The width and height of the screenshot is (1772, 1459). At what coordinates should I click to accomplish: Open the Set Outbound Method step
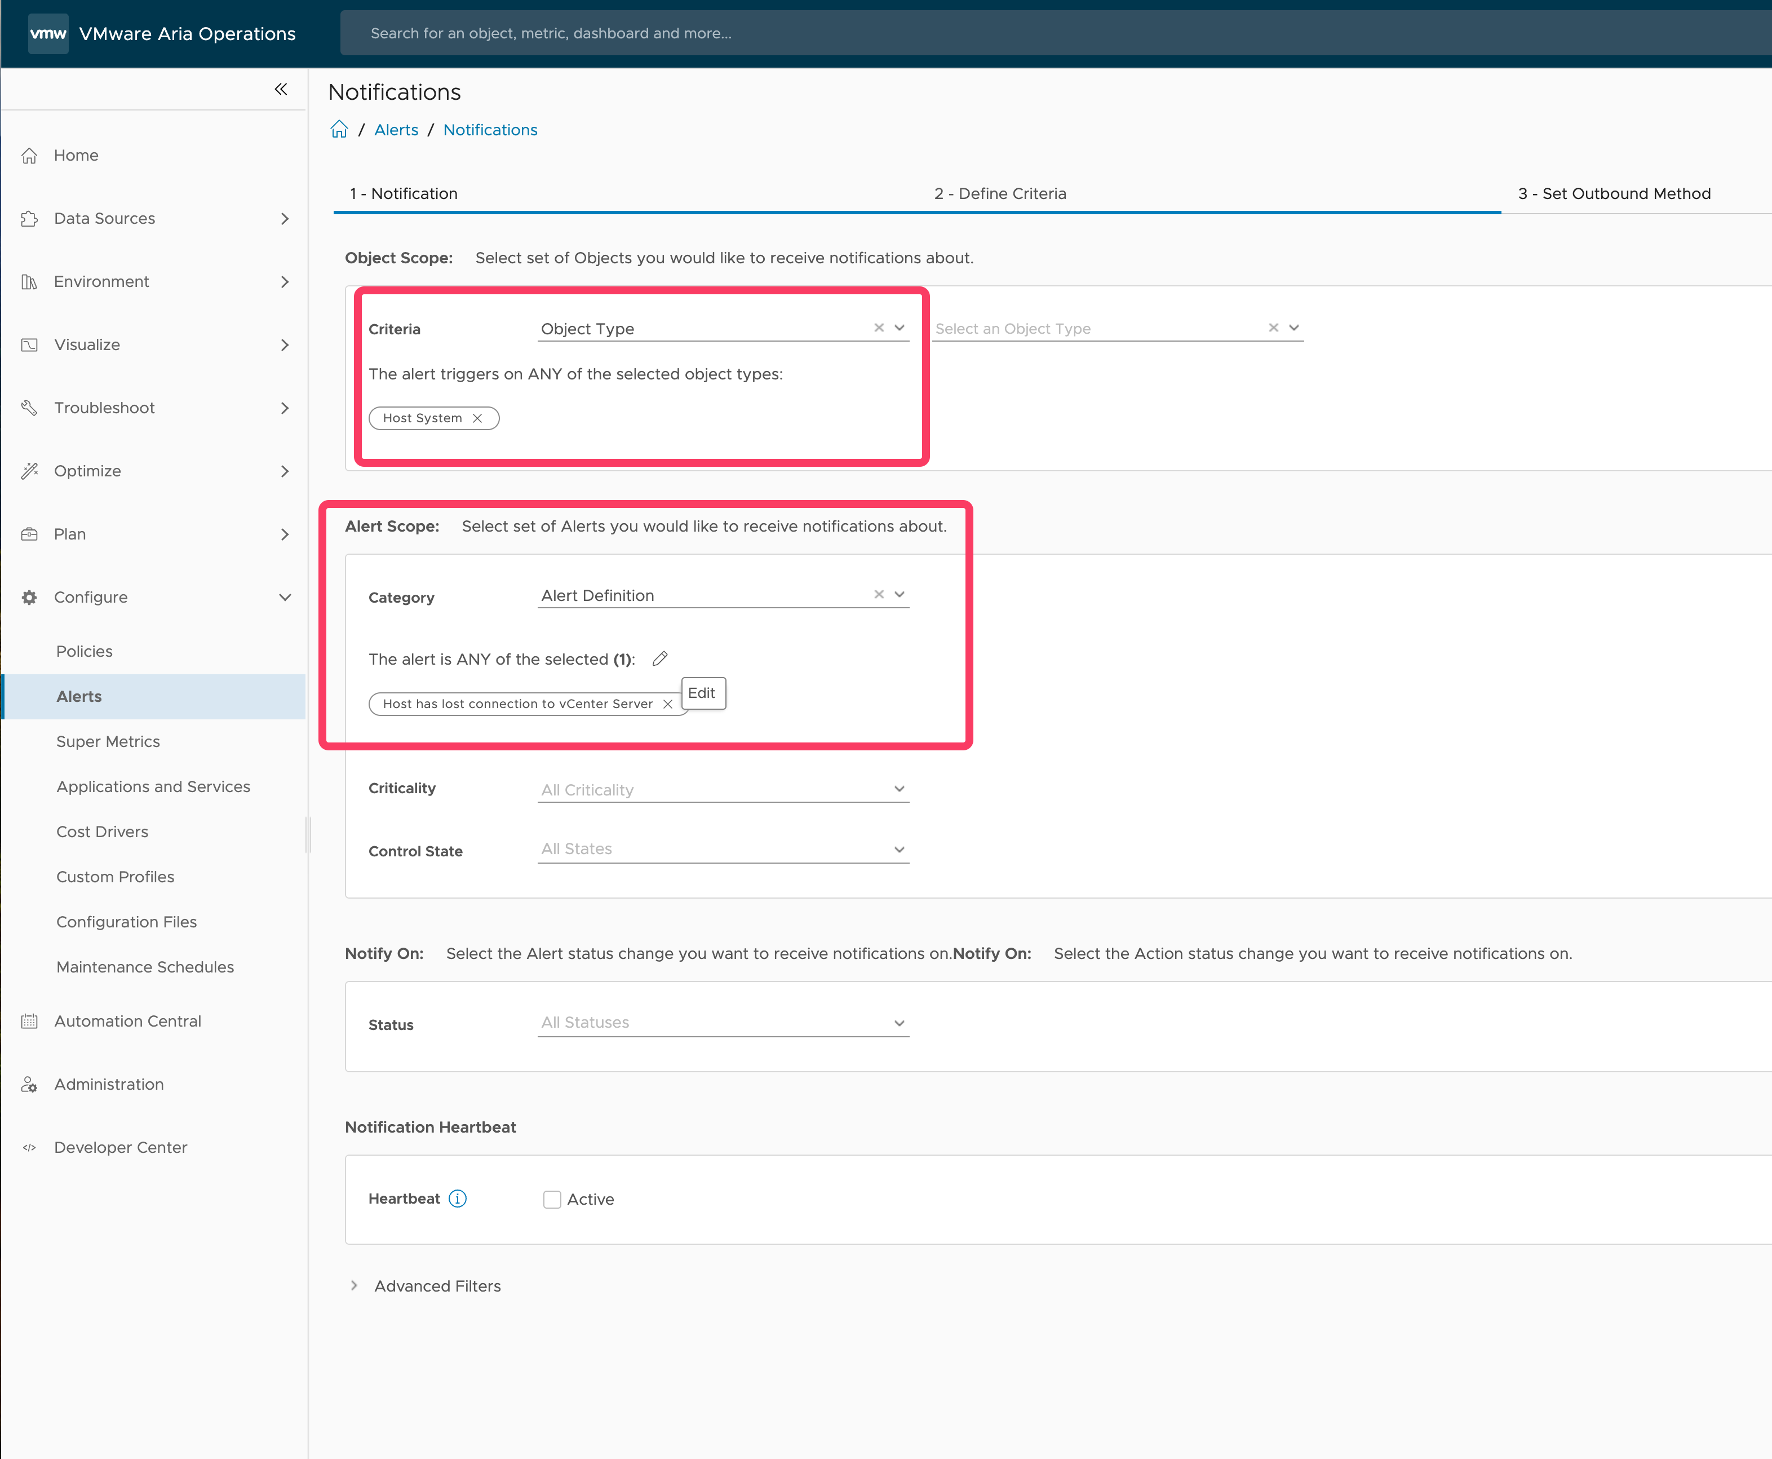pos(1613,193)
